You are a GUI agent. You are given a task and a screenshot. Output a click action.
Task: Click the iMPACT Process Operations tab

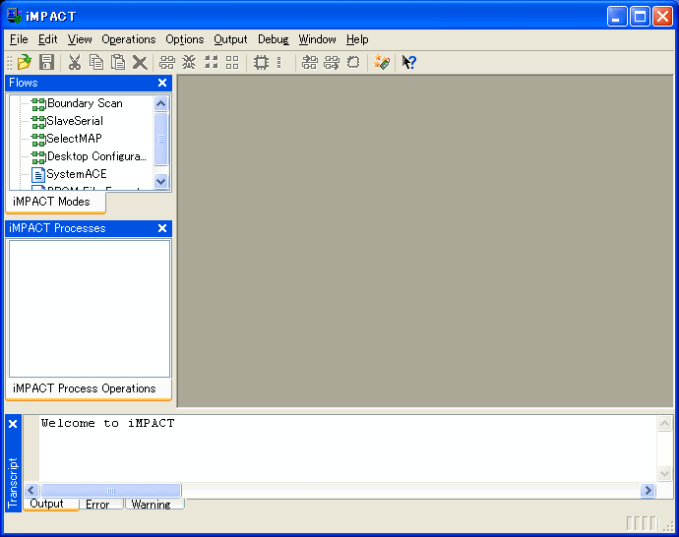click(x=85, y=388)
